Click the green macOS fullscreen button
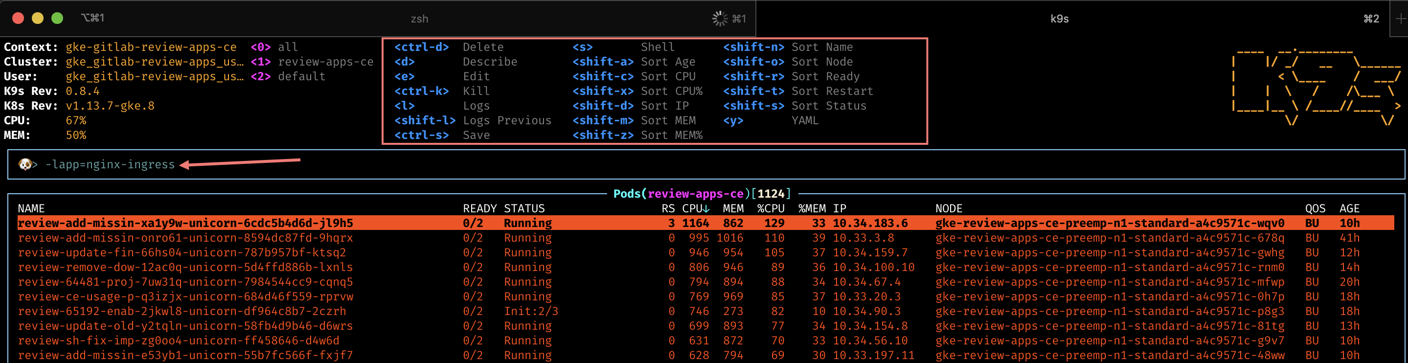This screenshot has height=363, width=1408. coord(57,18)
